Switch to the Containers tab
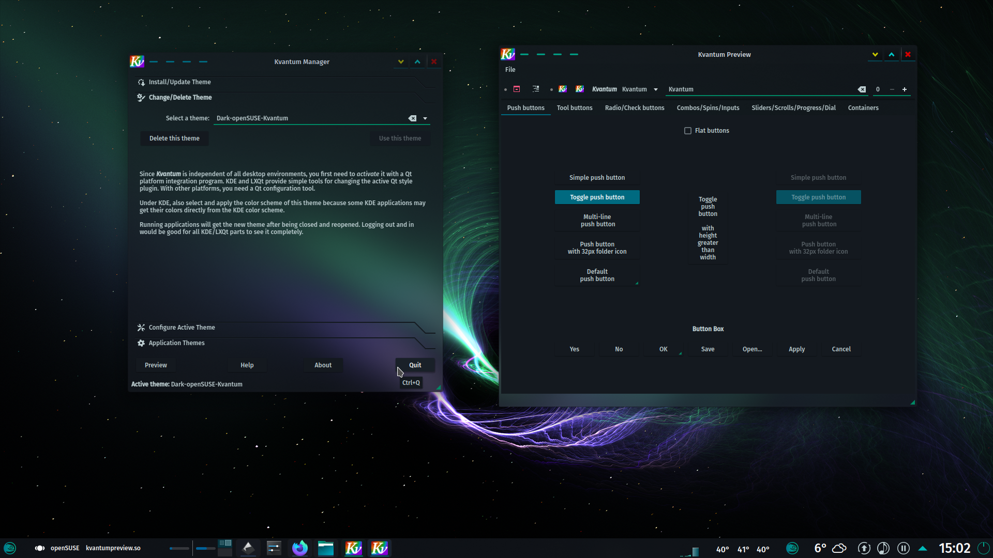The image size is (993, 558). click(863, 108)
